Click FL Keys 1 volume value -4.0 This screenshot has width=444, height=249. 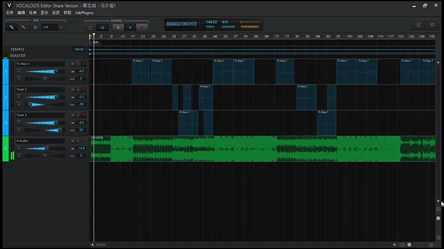[81, 71]
